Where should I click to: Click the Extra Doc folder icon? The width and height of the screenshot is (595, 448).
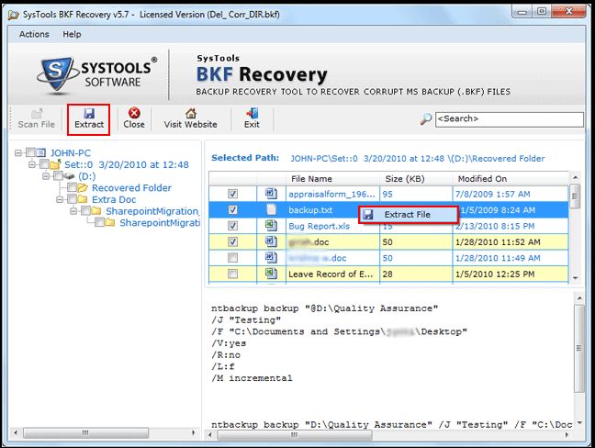click(83, 199)
